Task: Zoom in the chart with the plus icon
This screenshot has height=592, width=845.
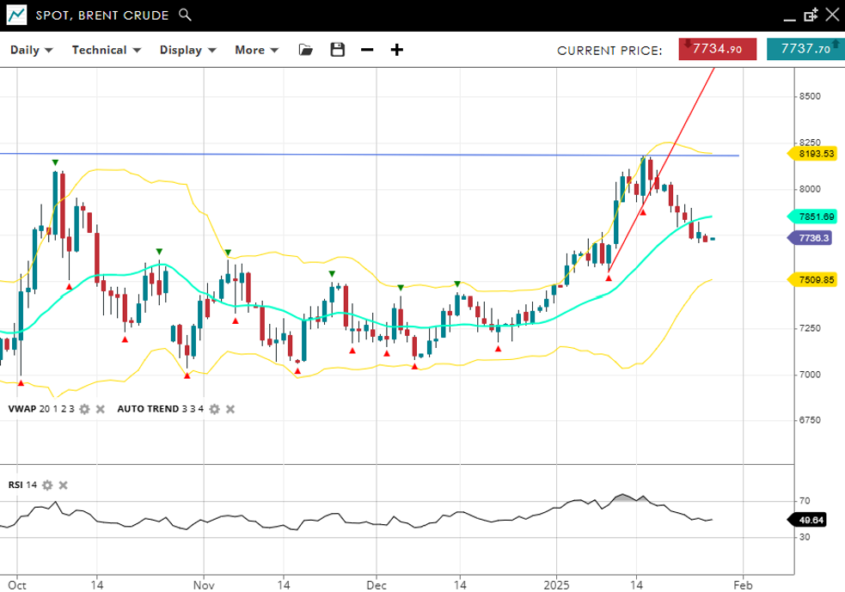Action: 397,50
